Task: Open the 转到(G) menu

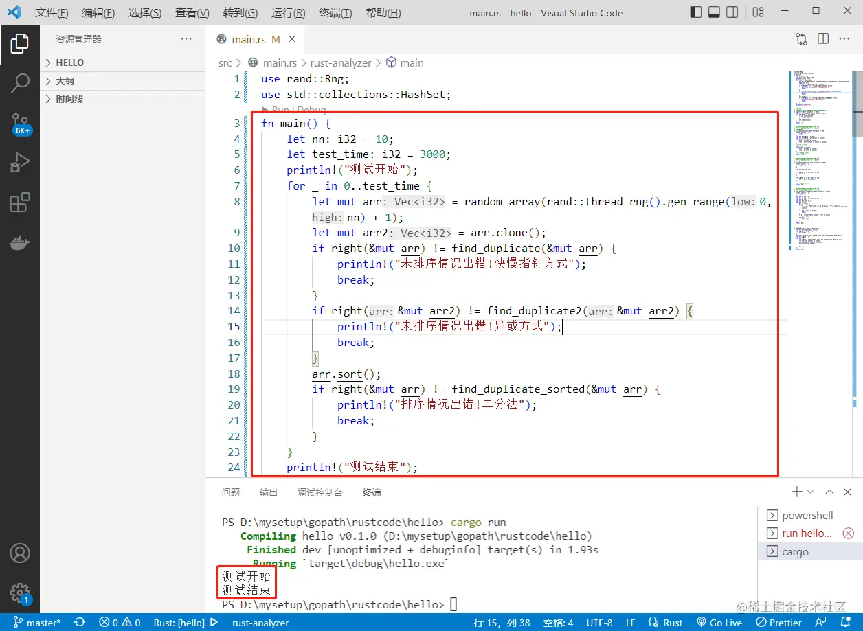Action: [240, 13]
